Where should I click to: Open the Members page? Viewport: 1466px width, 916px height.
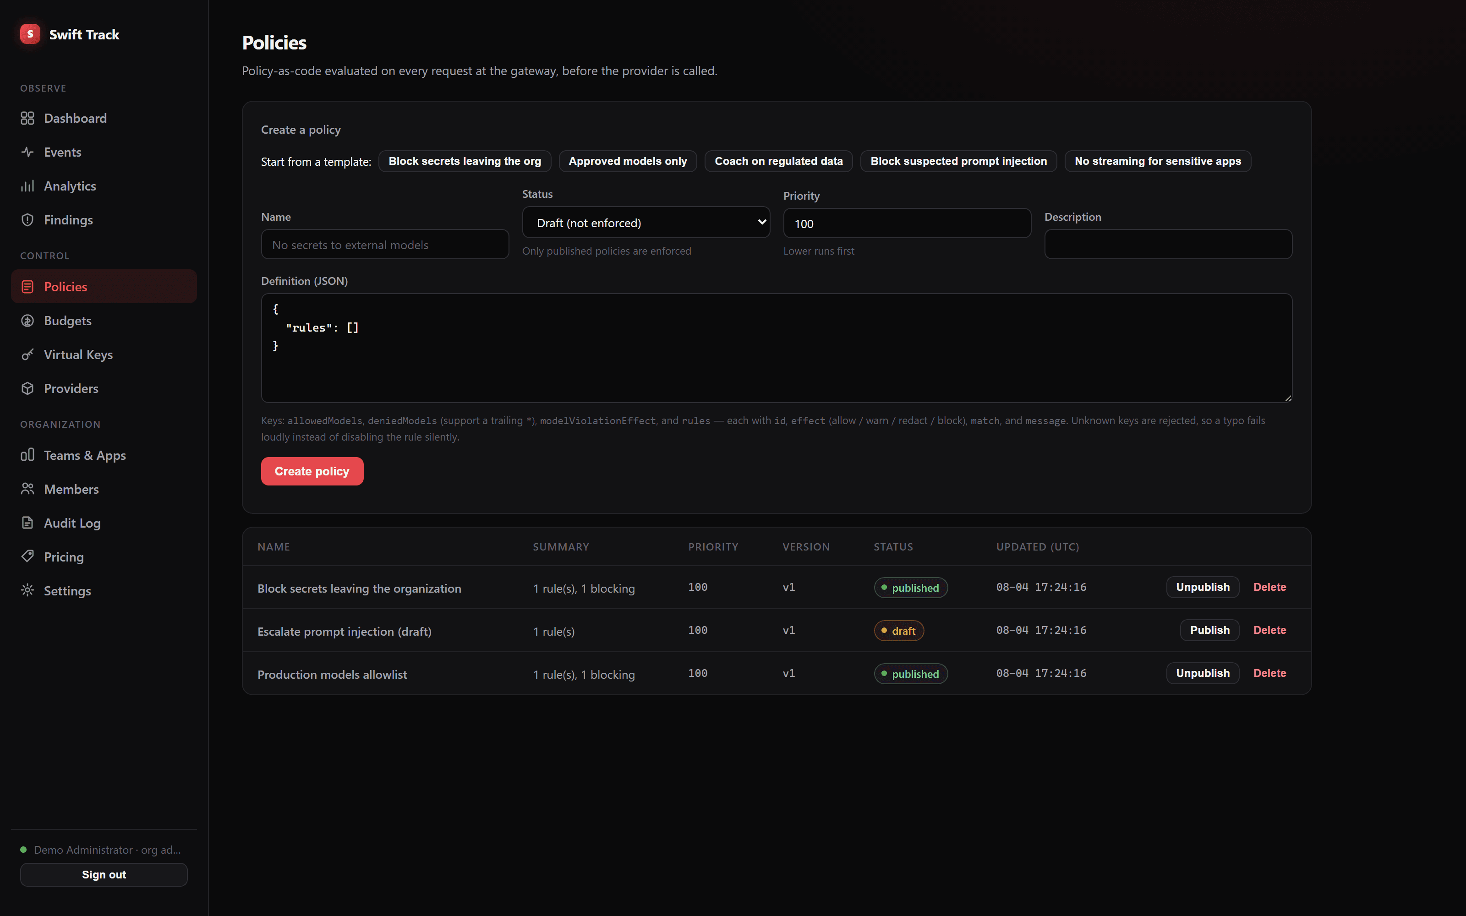[x=104, y=489]
